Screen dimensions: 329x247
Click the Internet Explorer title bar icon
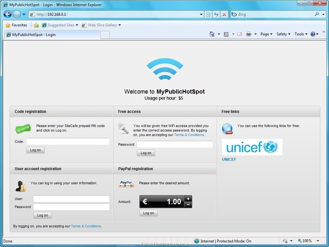(5, 5)
